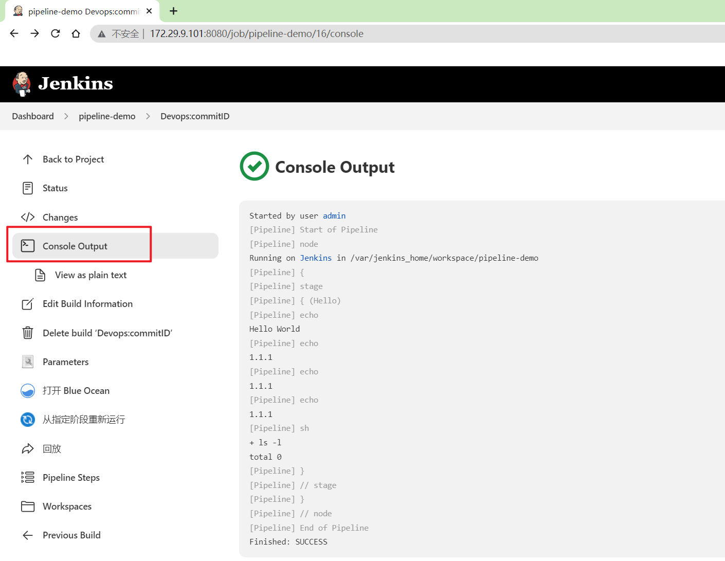Select View as plain text

[x=121, y=275]
